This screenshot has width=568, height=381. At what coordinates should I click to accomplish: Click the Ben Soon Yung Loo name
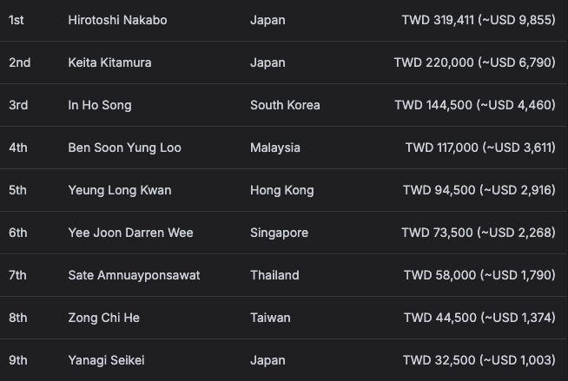click(124, 148)
